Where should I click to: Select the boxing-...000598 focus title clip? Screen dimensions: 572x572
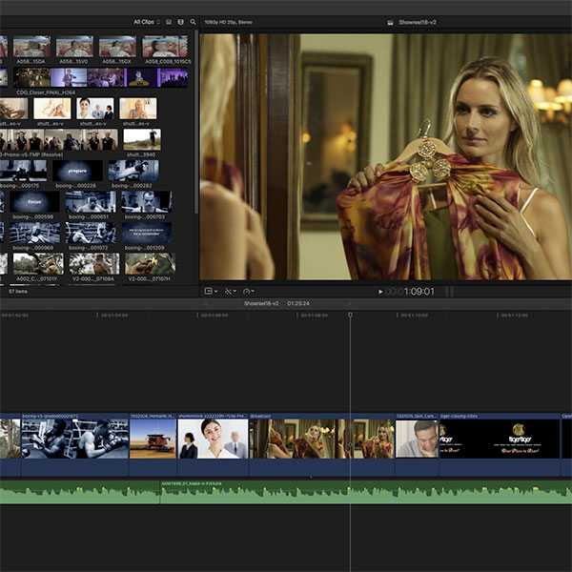[34, 202]
